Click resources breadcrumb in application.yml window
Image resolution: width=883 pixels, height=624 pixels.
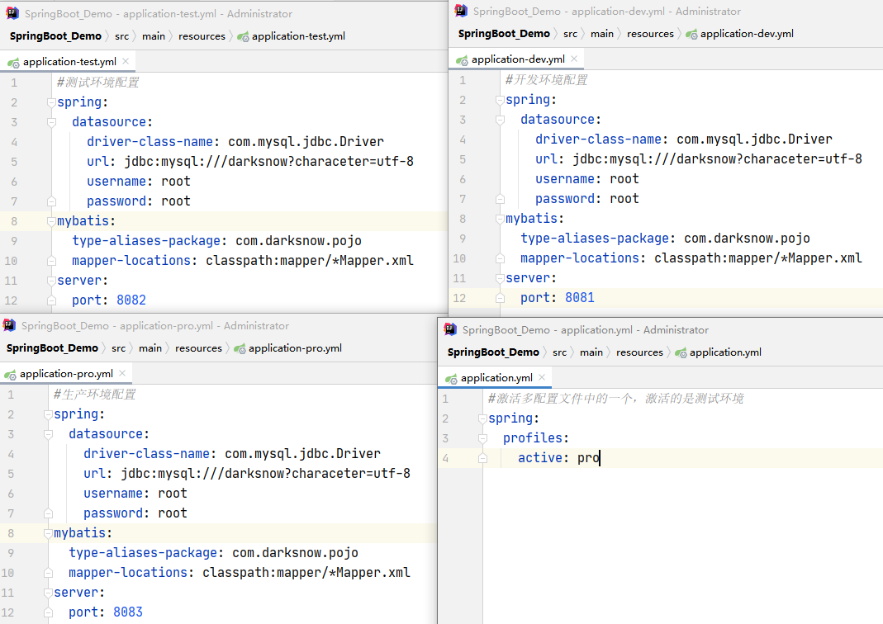point(639,352)
